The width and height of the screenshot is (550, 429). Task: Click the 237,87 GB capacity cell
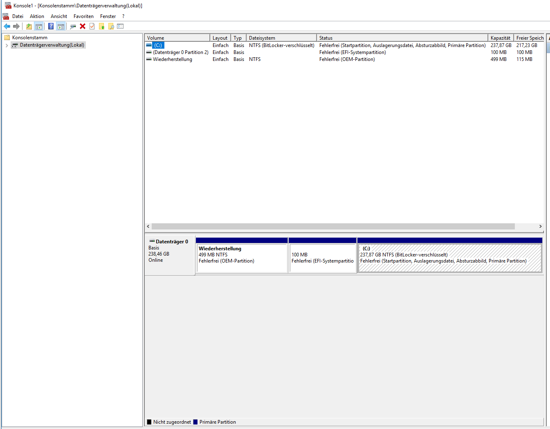[x=501, y=45]
